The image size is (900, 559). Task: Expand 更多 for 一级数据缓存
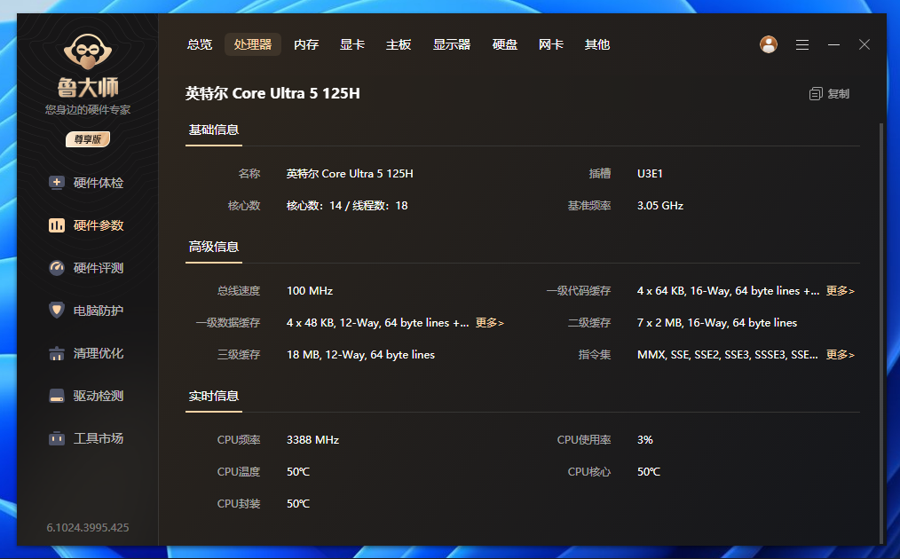pyautogui.click(x=490, y=323)
